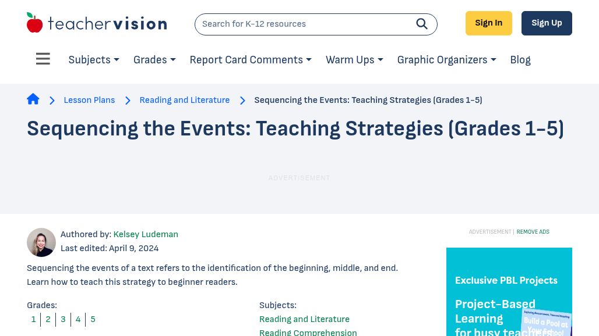
Task: Click the Remove Ads link
Action: click(533, 231)
